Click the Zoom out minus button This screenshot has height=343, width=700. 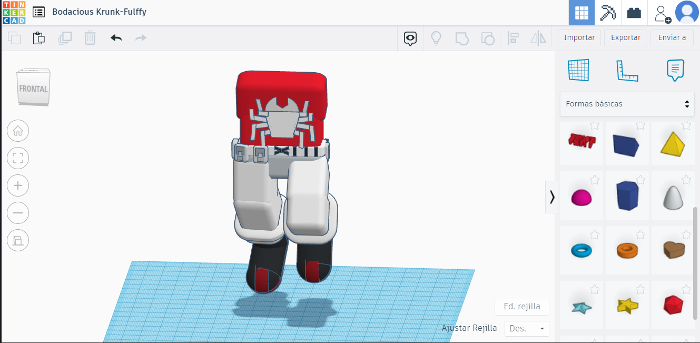coord(18,213)
